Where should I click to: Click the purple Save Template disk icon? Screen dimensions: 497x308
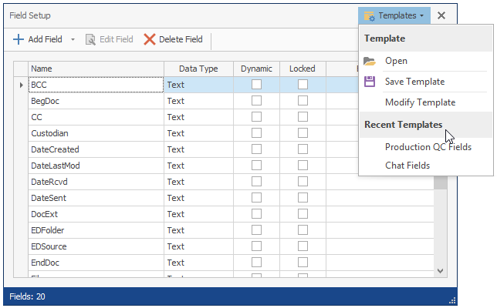(370, 82)
